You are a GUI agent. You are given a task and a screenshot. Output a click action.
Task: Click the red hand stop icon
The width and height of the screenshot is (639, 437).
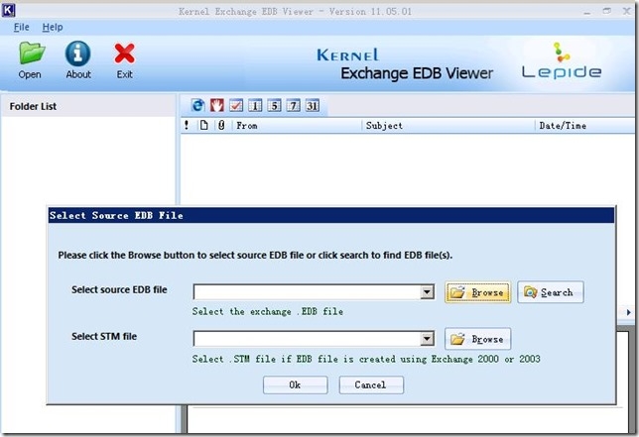(x=216, y=106)
